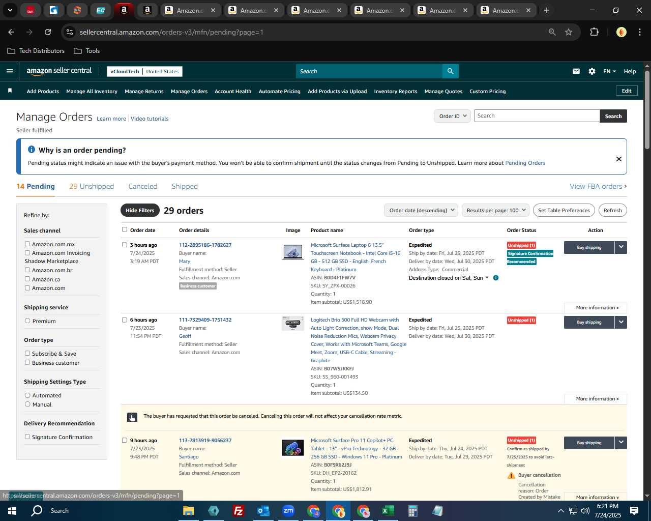The height and width of the screenshot is (521, 651).
Task: Click the page vertical scrollbar
Action: tap(647, 109)
